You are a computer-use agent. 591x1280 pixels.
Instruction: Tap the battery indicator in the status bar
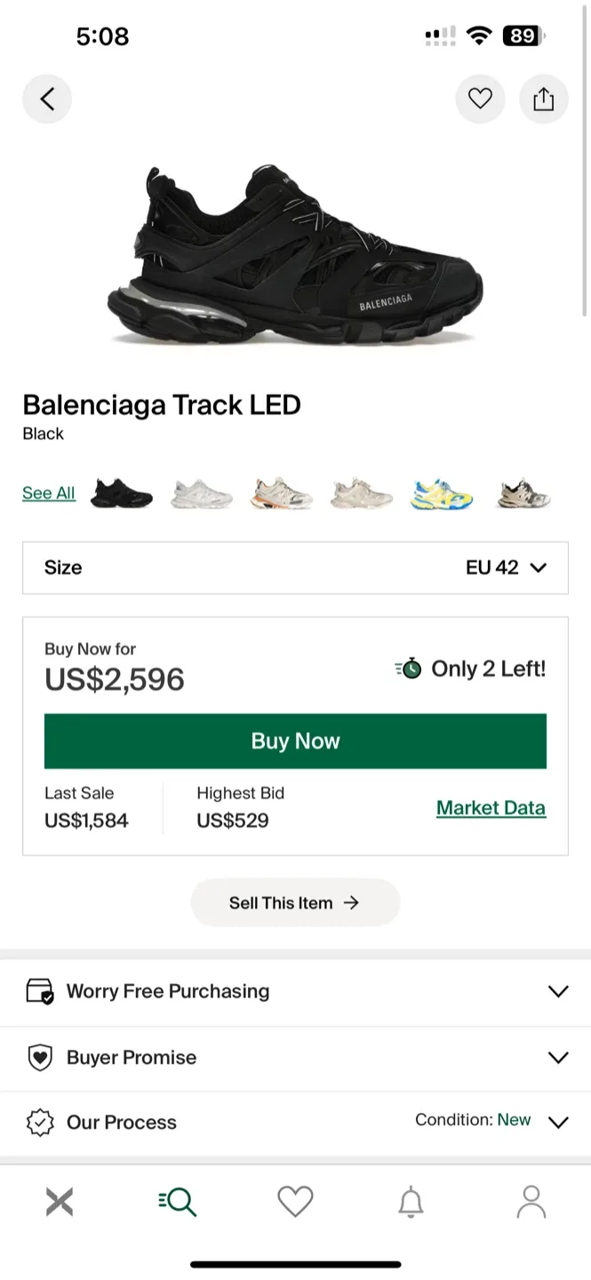(523, 36)
